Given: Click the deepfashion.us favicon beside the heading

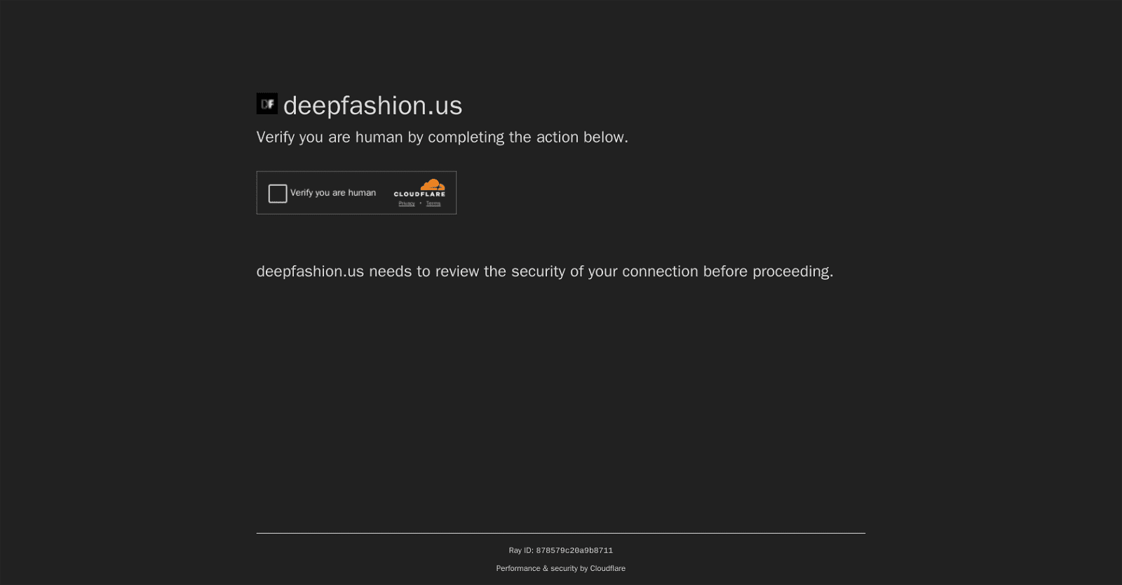Looking at the screenshot, I should pyautogui.click(x=267, y=103).
